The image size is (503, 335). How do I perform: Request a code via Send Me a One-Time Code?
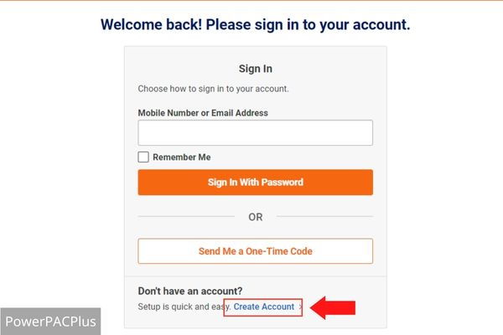click(x=256, y=251)
